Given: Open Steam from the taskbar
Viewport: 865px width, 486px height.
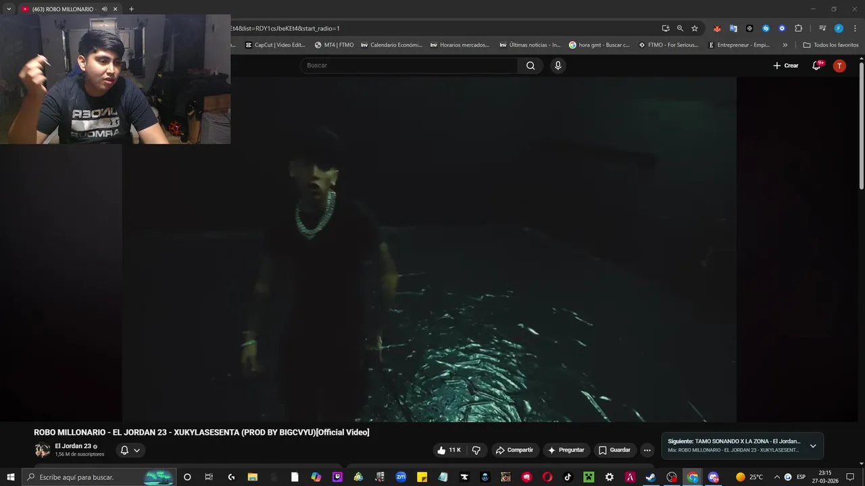Looking at the screenshot, I should click(651, 477).
